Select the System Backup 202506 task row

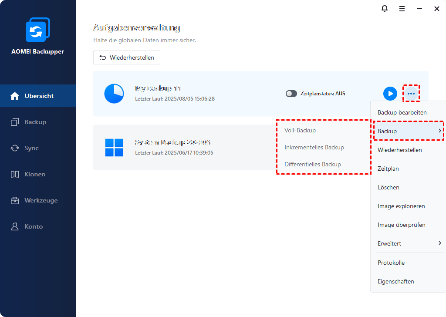[183, 147]
